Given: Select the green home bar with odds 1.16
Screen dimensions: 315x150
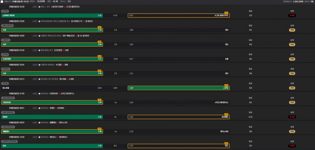Looking at the screenshot, I should tap(52, 15).
